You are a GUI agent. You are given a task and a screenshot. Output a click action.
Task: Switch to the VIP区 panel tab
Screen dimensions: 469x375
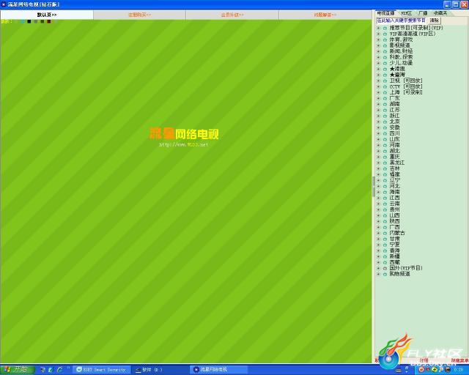[x=406, y=13]
